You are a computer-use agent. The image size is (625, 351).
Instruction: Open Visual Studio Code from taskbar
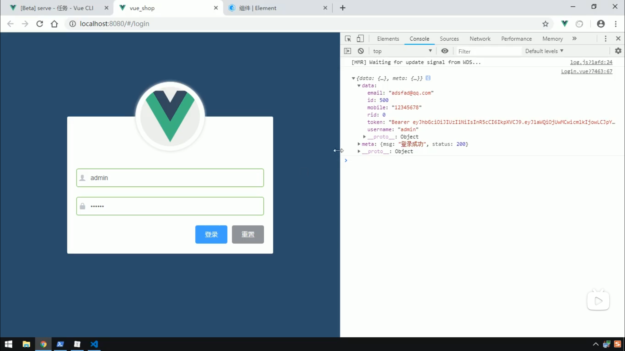94,344
